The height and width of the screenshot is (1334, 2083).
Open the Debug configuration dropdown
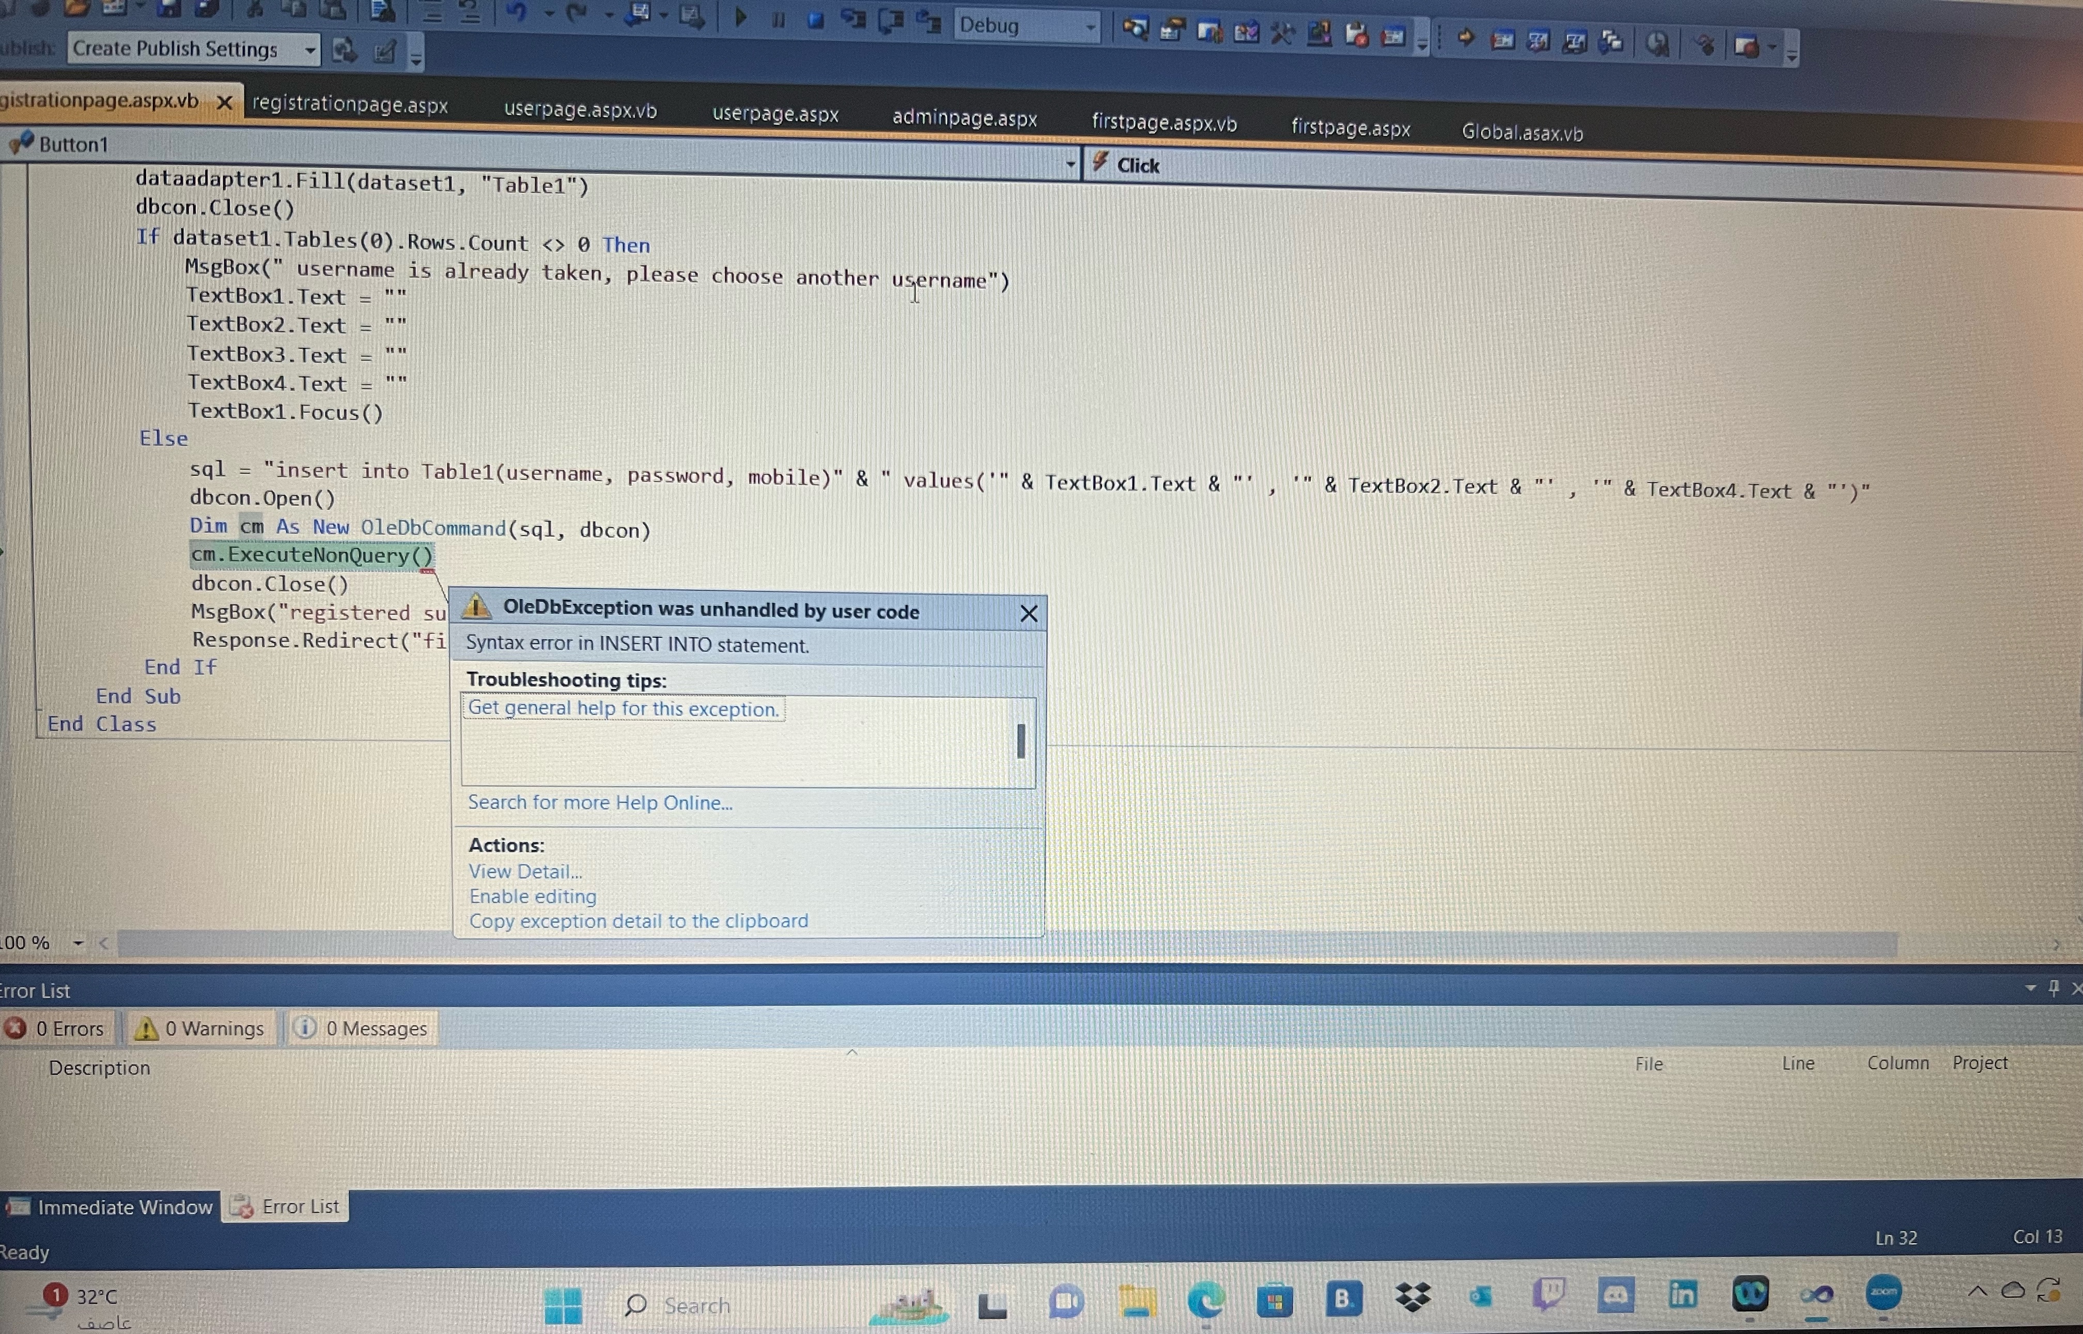click(1090, 26)
